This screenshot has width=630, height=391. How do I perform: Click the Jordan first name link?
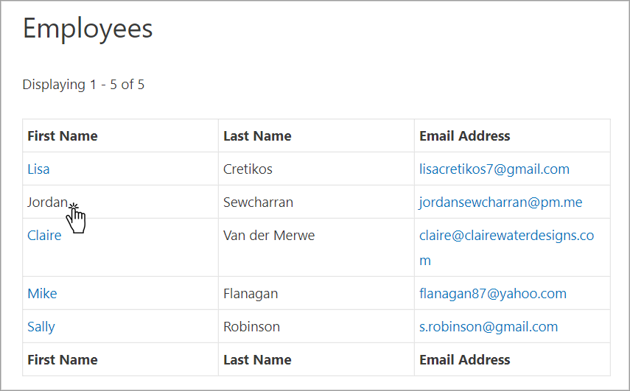tap(47, 202)
